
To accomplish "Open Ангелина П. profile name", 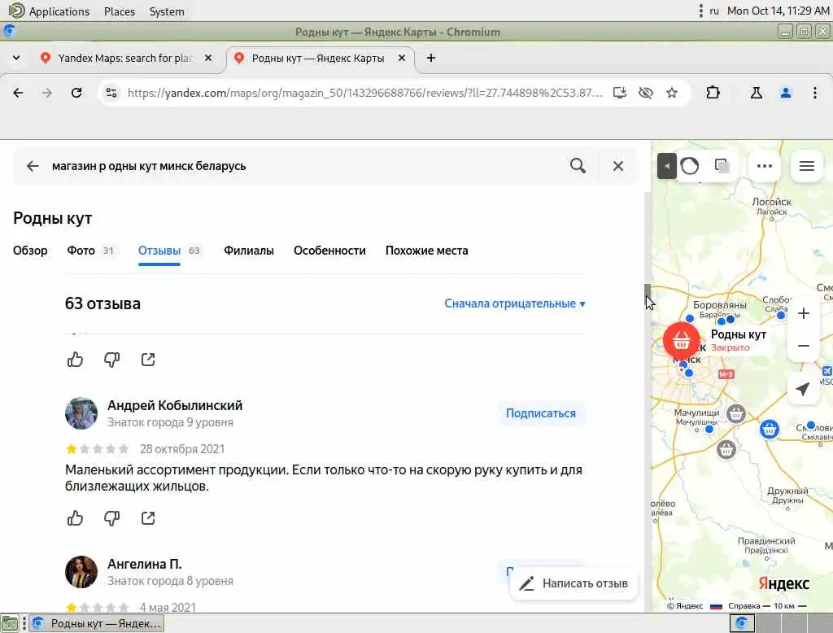I will [145, 564].
